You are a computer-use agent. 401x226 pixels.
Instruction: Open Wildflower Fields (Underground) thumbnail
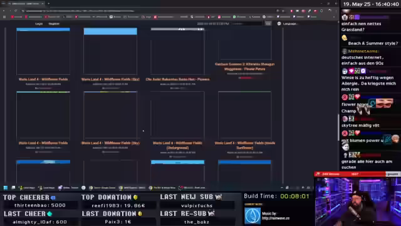coord(177,115)
